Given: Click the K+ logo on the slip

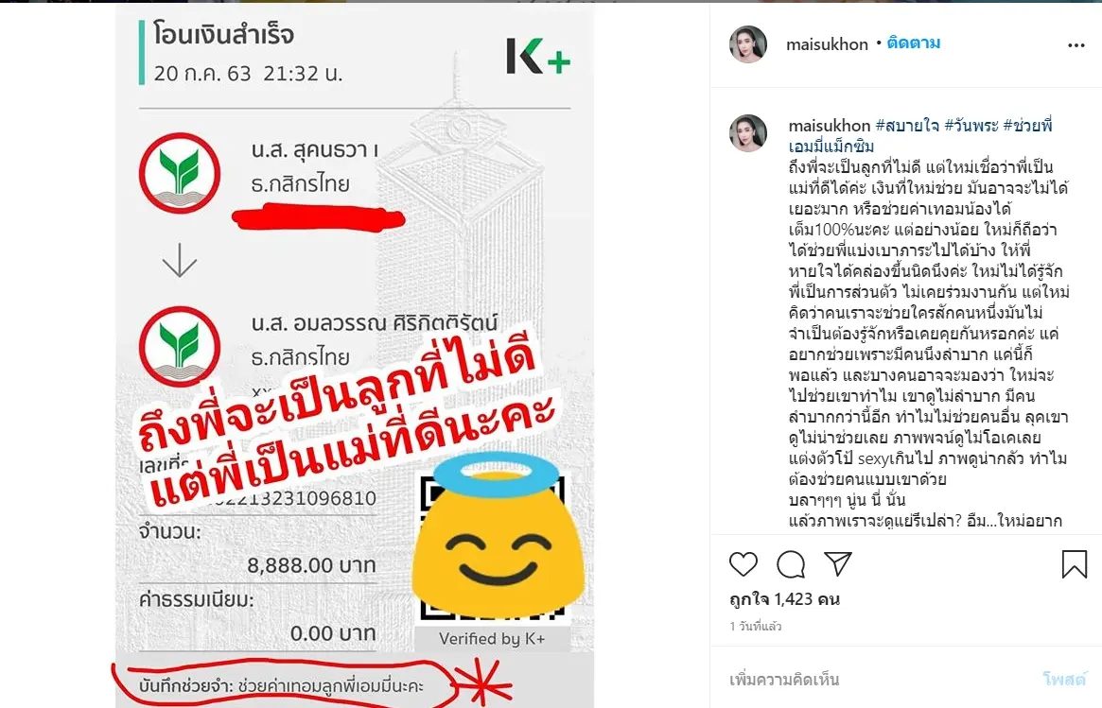Looking at the screenshot, I should point(537,56).
